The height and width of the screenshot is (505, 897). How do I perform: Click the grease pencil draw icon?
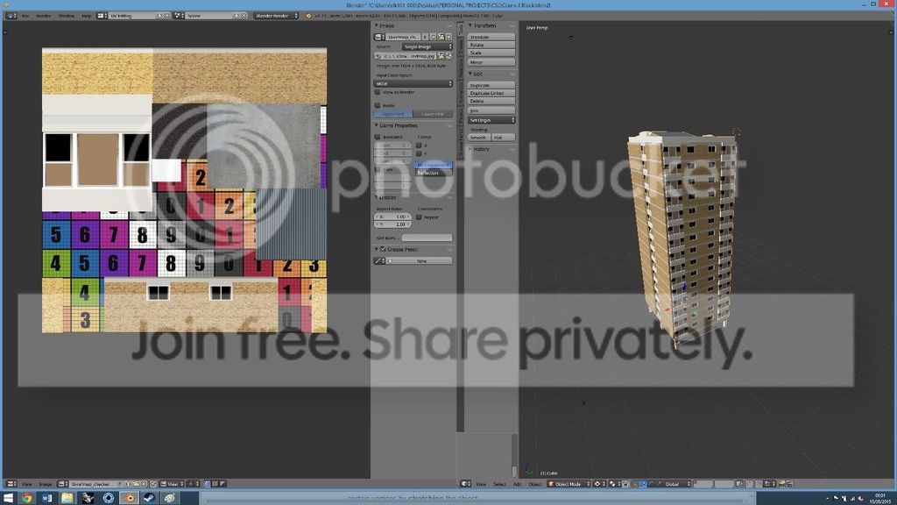coord(378,261)
